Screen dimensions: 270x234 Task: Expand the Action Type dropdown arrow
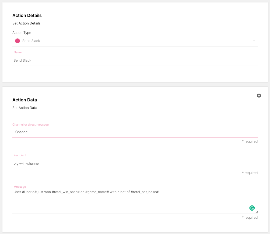[x=254, y=41]
